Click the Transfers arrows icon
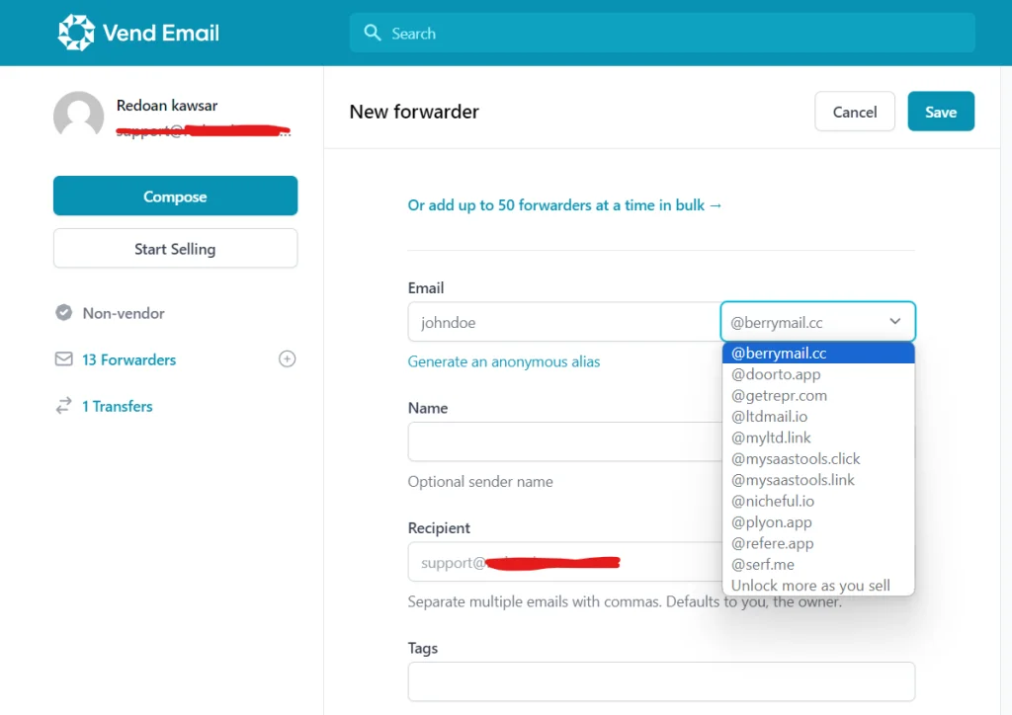The width and height of the screenshot is (1012, 715). pos(63,406)
